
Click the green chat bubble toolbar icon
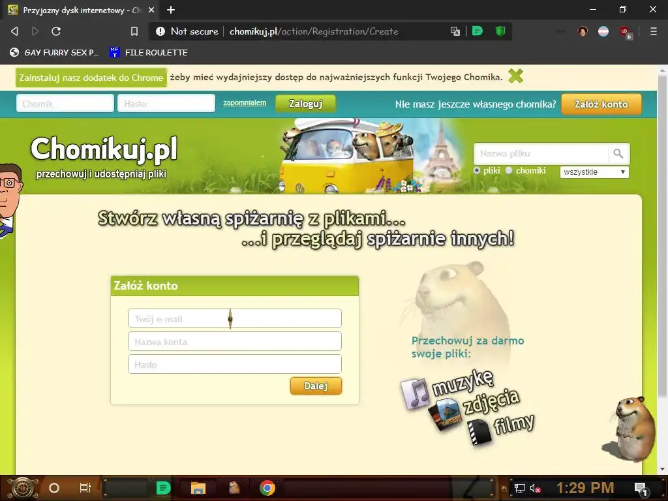[x=478, y=31]
